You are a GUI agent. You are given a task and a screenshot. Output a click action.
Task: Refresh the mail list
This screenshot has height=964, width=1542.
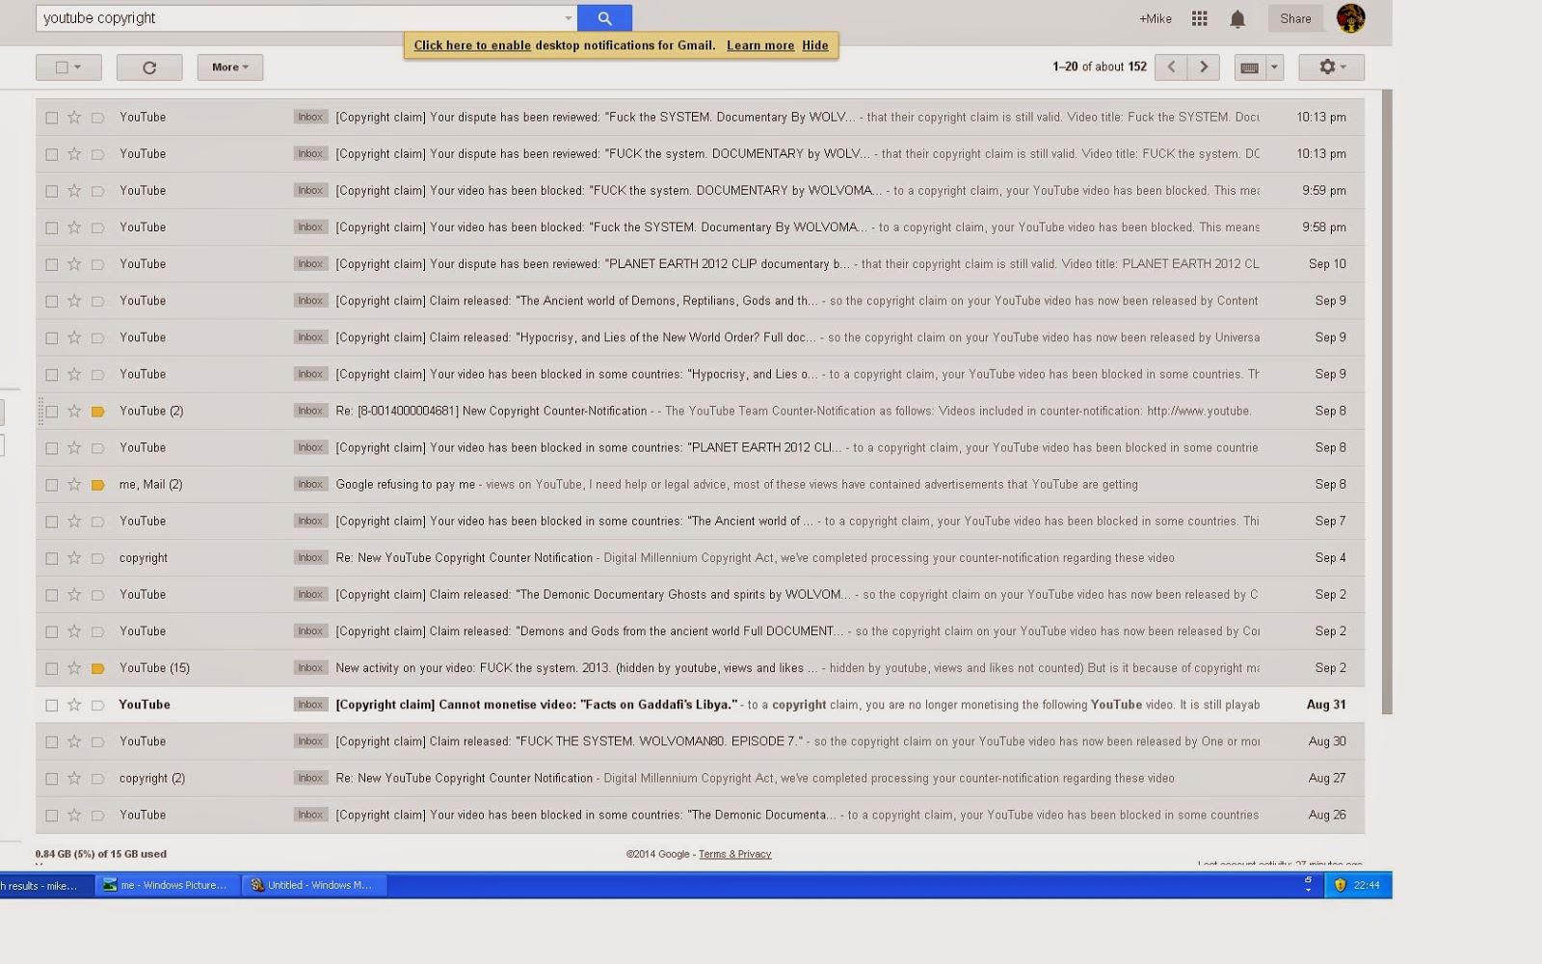[149, 67]
